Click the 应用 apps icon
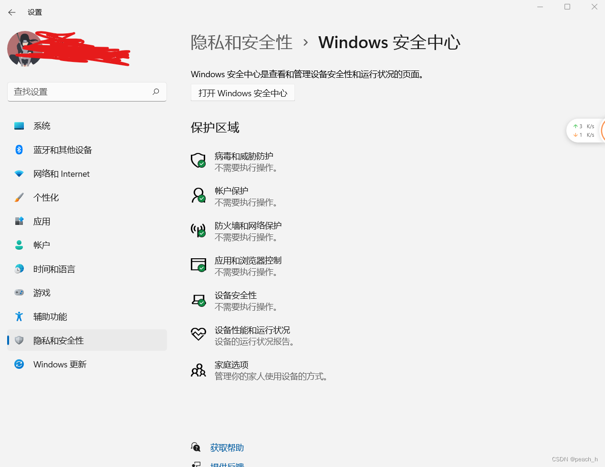 point(19,221)
